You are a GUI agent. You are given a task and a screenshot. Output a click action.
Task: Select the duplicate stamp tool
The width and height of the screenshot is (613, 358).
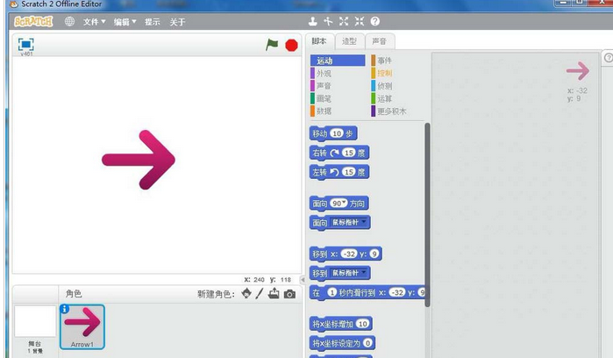click(313, 21)
